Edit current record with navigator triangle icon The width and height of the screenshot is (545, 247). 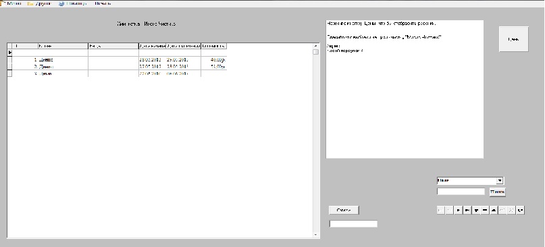[494, 210]
